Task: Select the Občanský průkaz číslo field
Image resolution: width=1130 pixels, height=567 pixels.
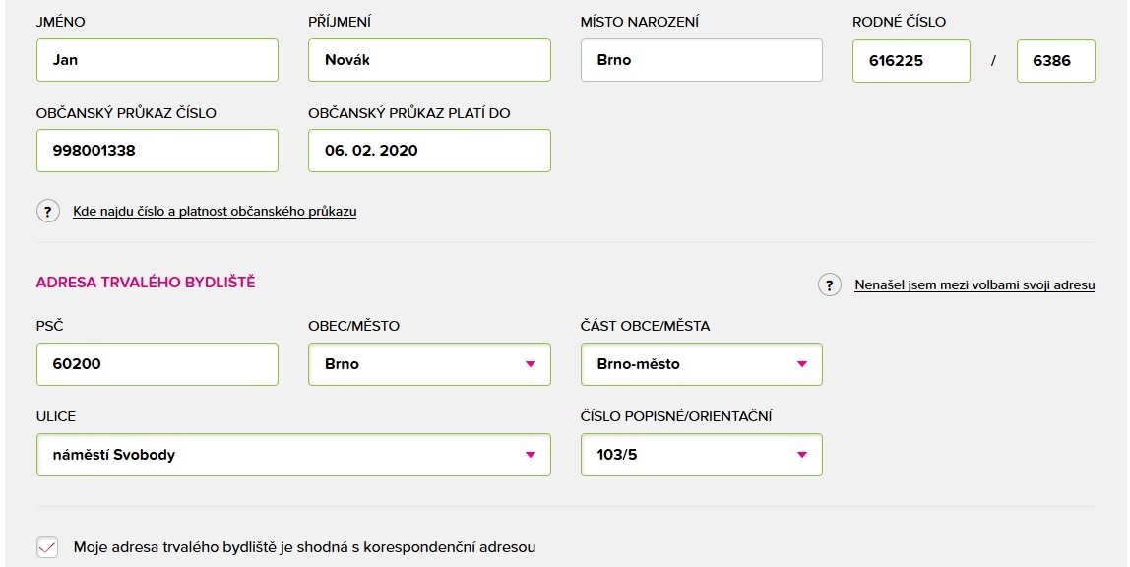Action: click(x=157, y=151)
